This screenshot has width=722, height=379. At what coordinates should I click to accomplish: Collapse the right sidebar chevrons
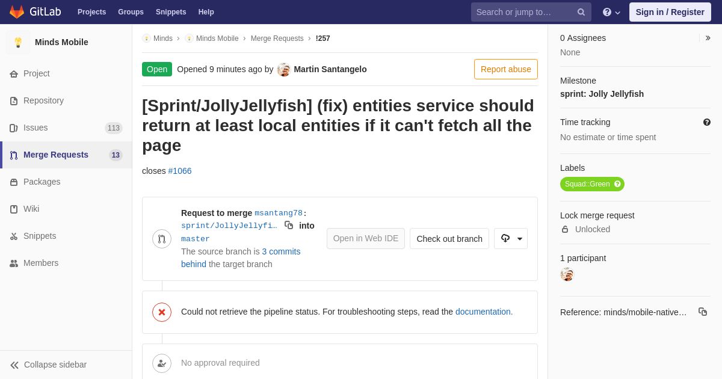point(708,38)
